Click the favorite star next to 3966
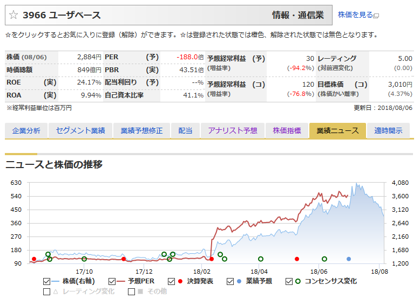 click(13, 15)
